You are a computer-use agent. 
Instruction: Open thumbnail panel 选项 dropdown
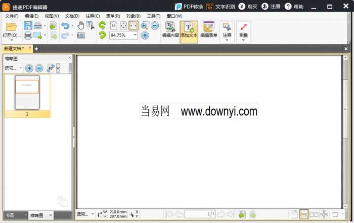pos(13,68)
